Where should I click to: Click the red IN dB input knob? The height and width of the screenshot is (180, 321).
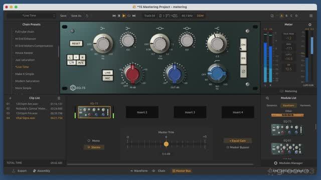[132, 74]
